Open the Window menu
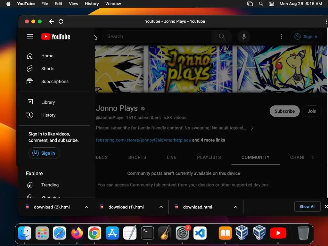The width and height of the screenshot is (328, 246). tap(113, 4)
